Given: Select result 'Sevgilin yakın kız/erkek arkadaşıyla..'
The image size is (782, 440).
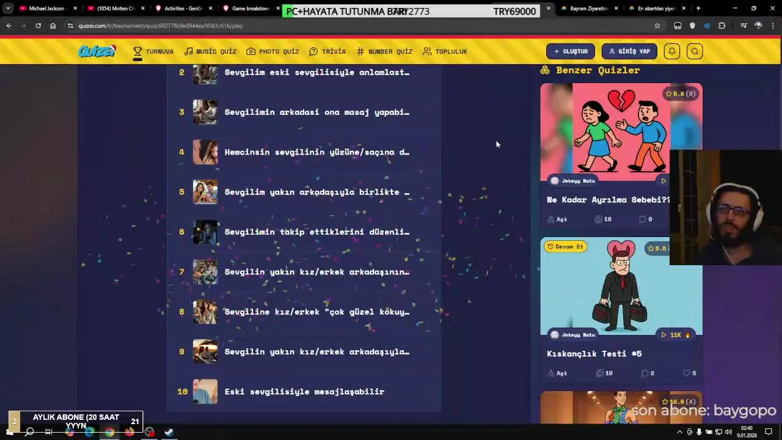Looking at the screenshot, I should (304, 351).
